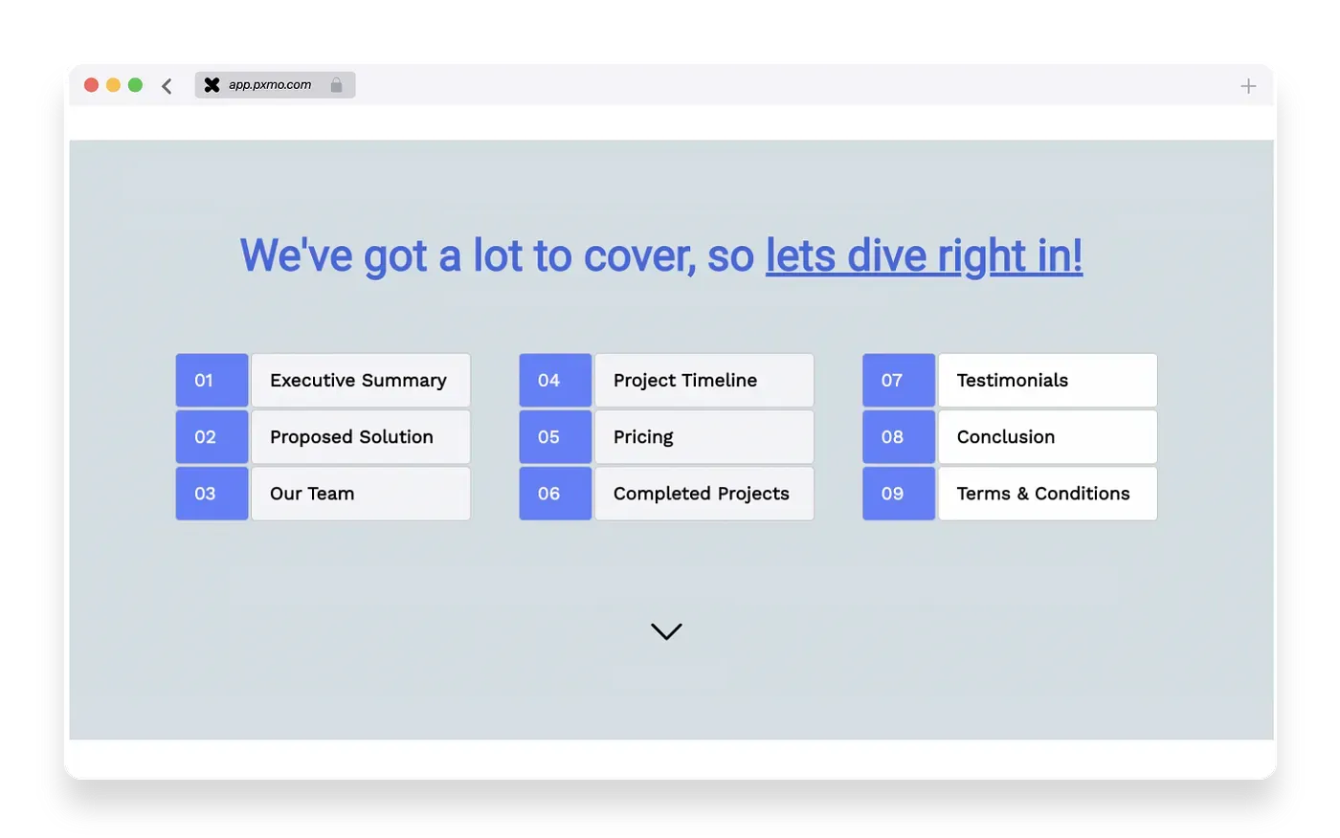Click the 09 badge beside Terms & Conditions
Image resolution: width=1340 pixels, height=838 pixels.
(x=898, y=494)
